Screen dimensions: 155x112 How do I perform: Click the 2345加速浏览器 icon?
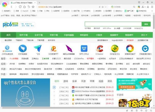pyautogui.click(x=7, y=48)
